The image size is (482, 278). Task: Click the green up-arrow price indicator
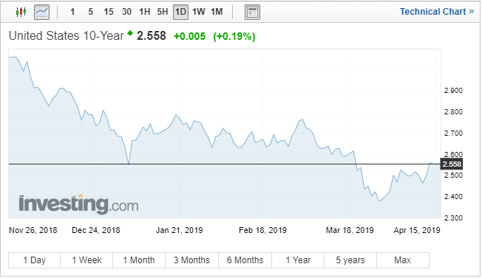130,32
